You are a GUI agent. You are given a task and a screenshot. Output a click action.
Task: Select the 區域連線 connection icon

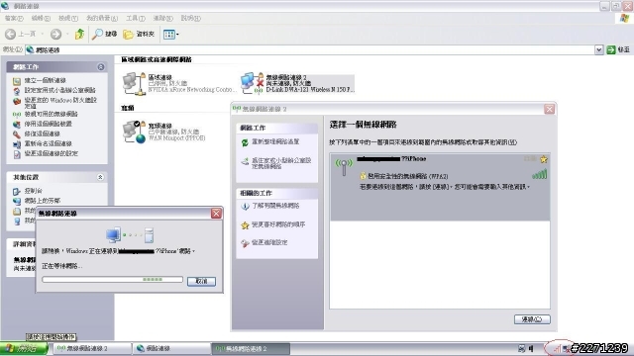[135, 83]
